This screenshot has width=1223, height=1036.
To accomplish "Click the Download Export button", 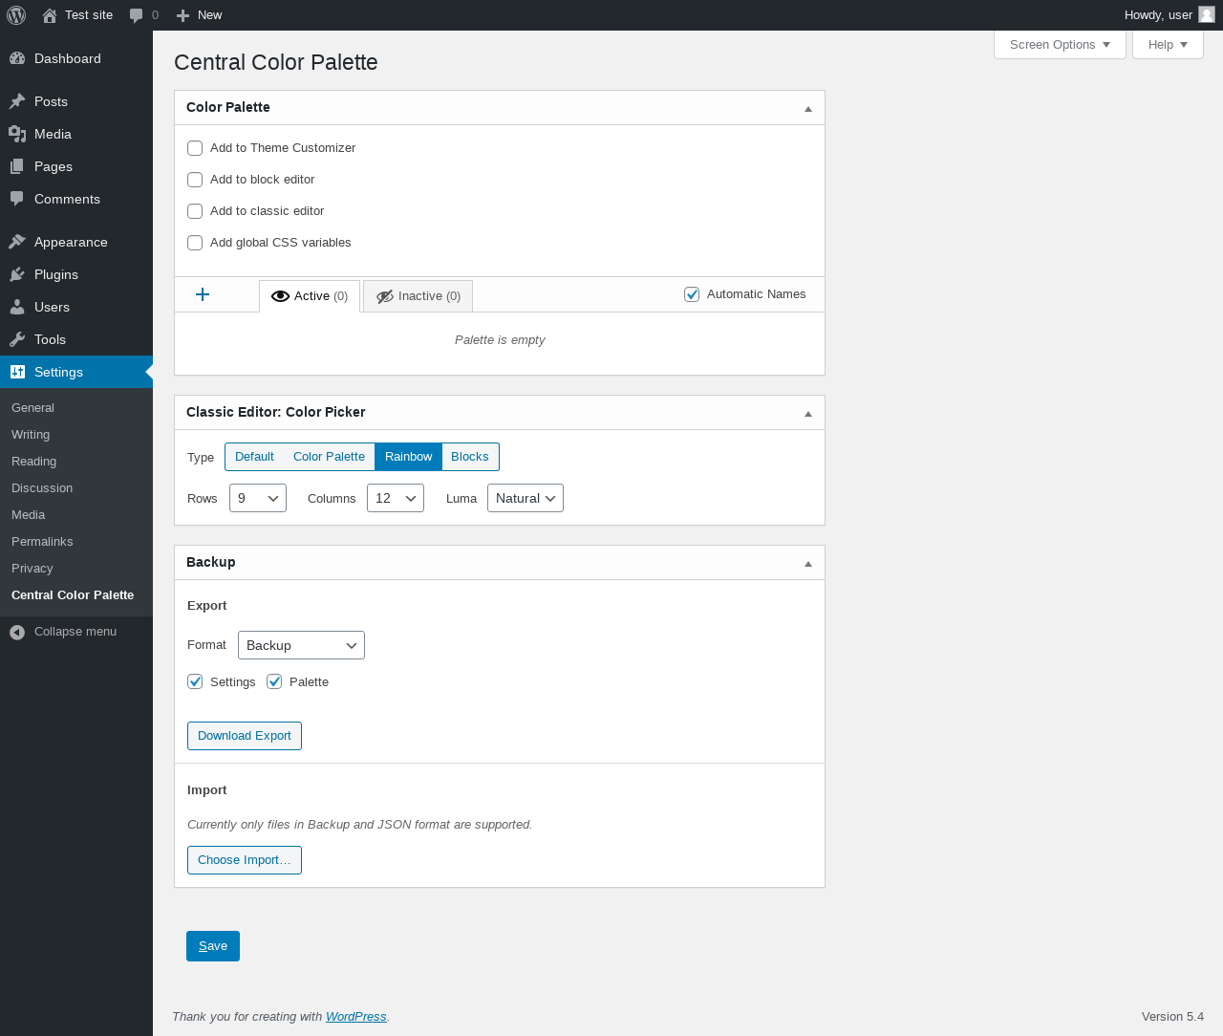I will (x=245, y=736).
